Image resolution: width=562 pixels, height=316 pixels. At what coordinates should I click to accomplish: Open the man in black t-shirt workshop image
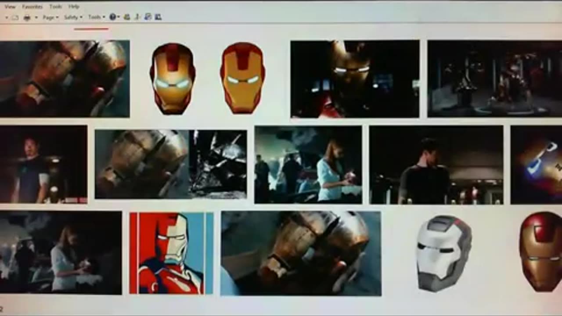point(436,165)
